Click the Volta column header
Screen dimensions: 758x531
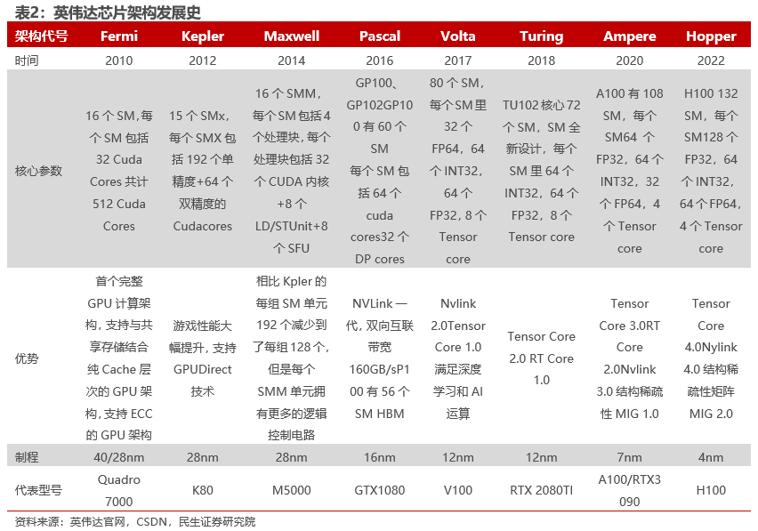pyautogui.click(x=458, y=36)
